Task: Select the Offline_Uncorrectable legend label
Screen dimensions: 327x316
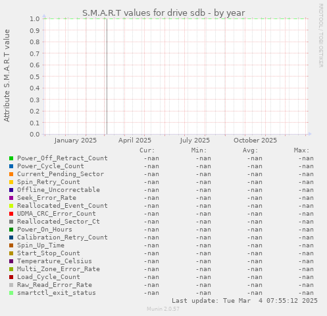Action: pos(59,190)
